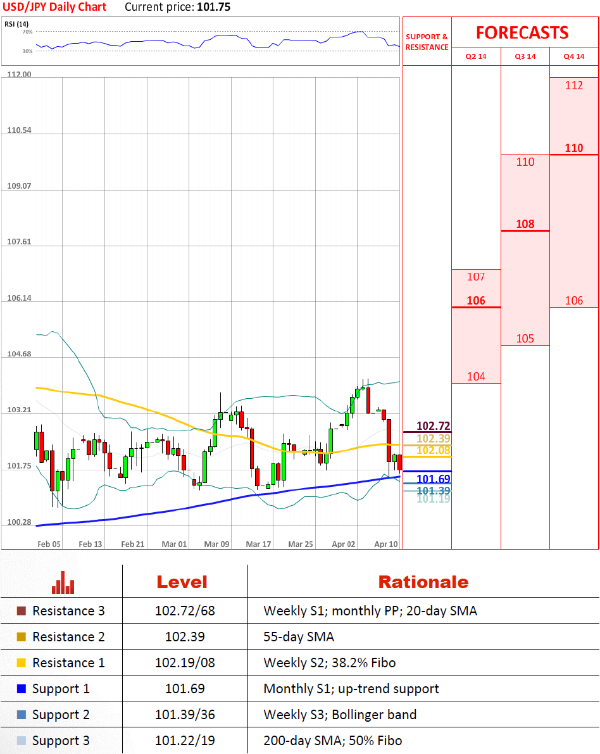Click rationale 'Weekly S2; 38.2% Fibo'
The width and height of the screenshot is (600, 754).
(329, 663)
